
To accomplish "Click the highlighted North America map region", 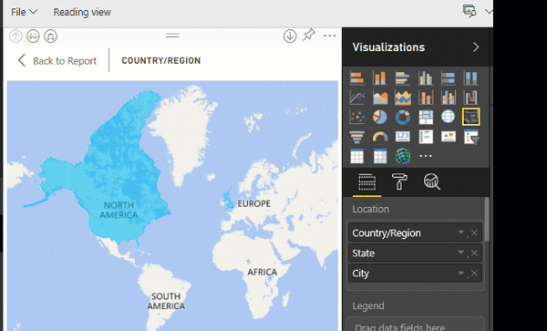I will (x=119, y=174).
